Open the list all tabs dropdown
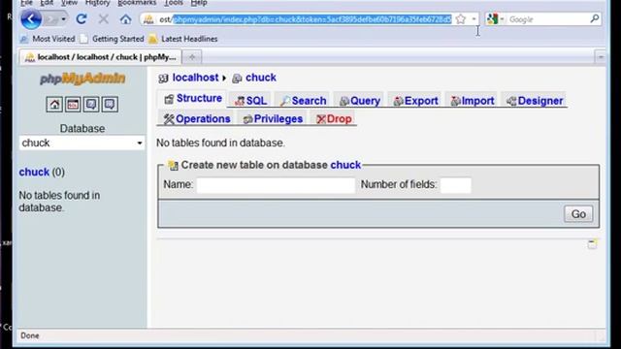Screen dimensions: 621x349 (601, 57)
